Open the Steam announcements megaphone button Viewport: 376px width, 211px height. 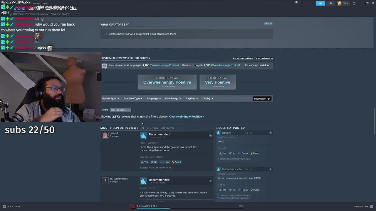click(x=320, y=3)
